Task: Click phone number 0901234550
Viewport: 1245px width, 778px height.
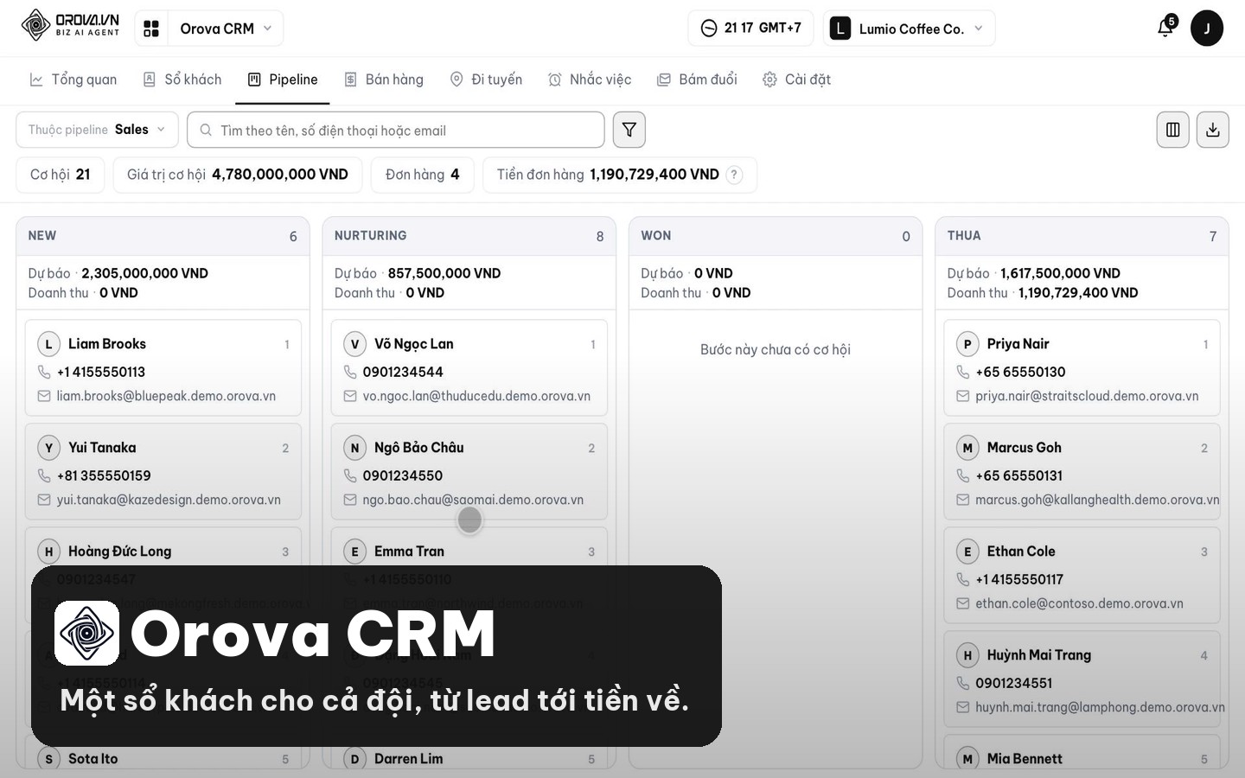Action: click(x=403, y=475)
